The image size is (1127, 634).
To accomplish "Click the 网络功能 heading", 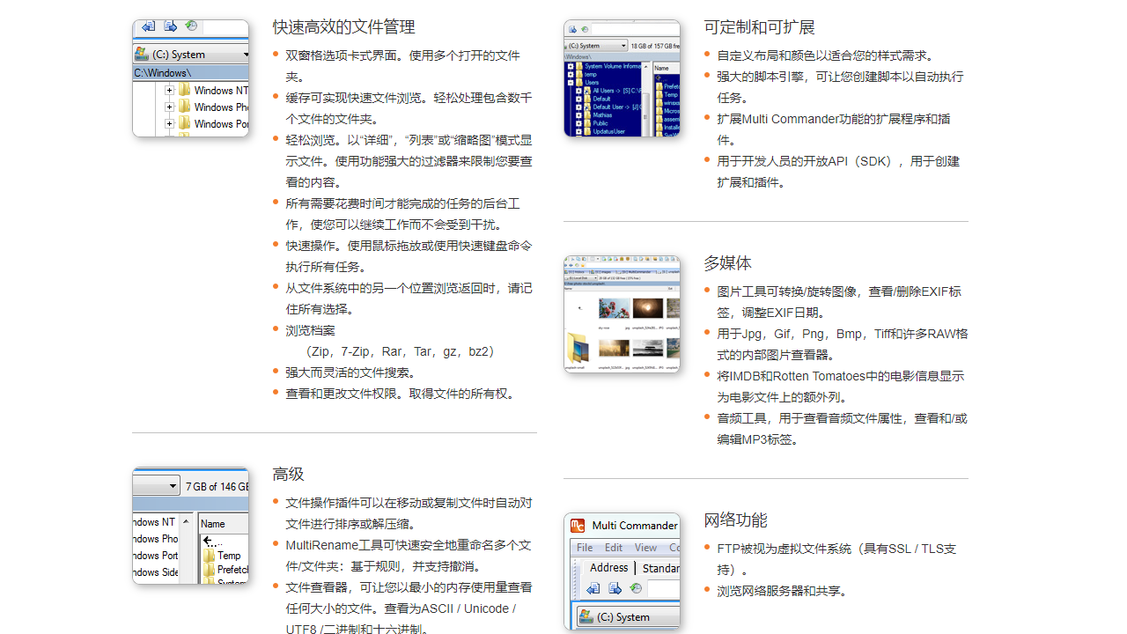I will [x=735, y=520].
